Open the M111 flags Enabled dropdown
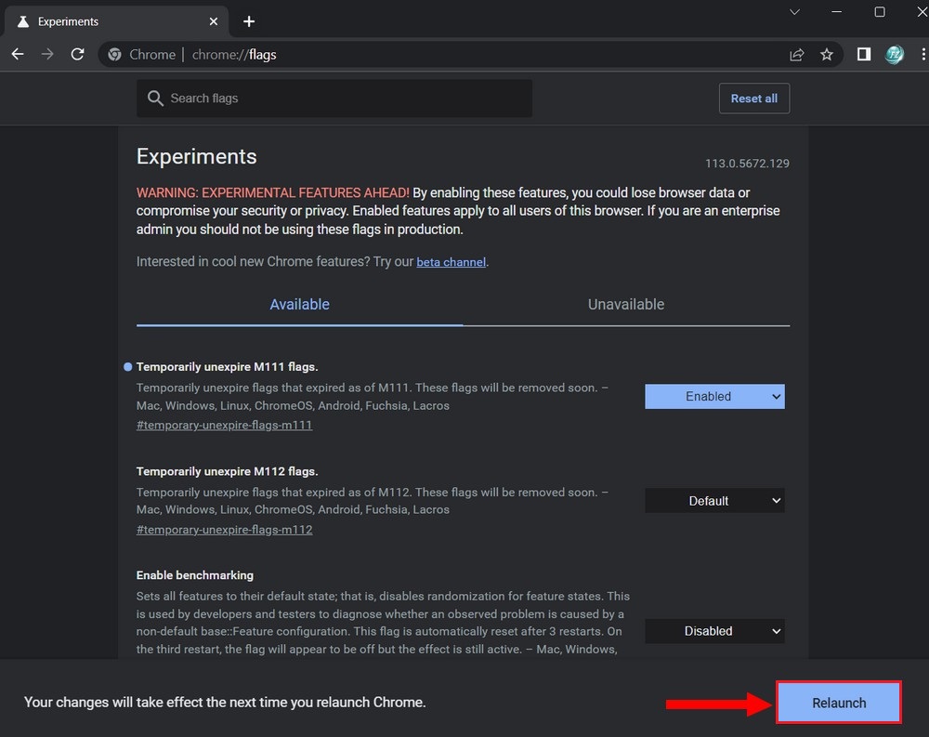Screen dimensions: 929x737 (714, 397)
